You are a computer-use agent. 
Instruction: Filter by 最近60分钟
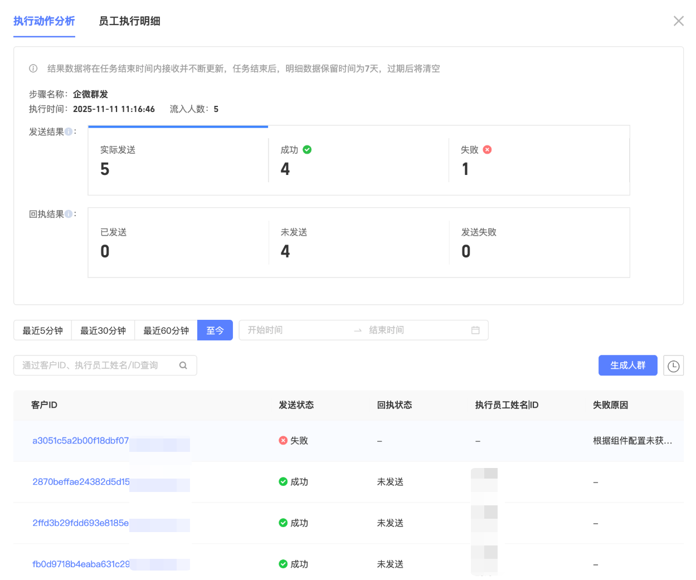tap(166, 330)
